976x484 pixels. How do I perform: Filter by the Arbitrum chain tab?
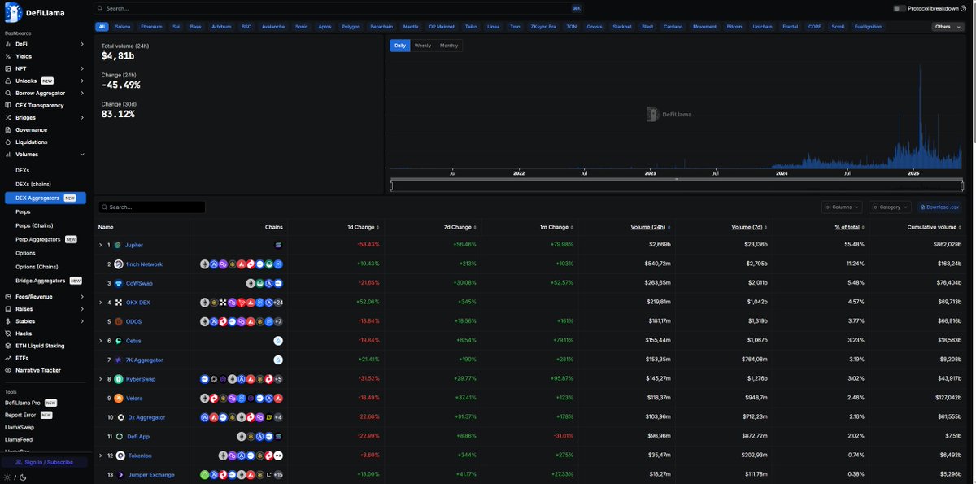coord(221,27)
